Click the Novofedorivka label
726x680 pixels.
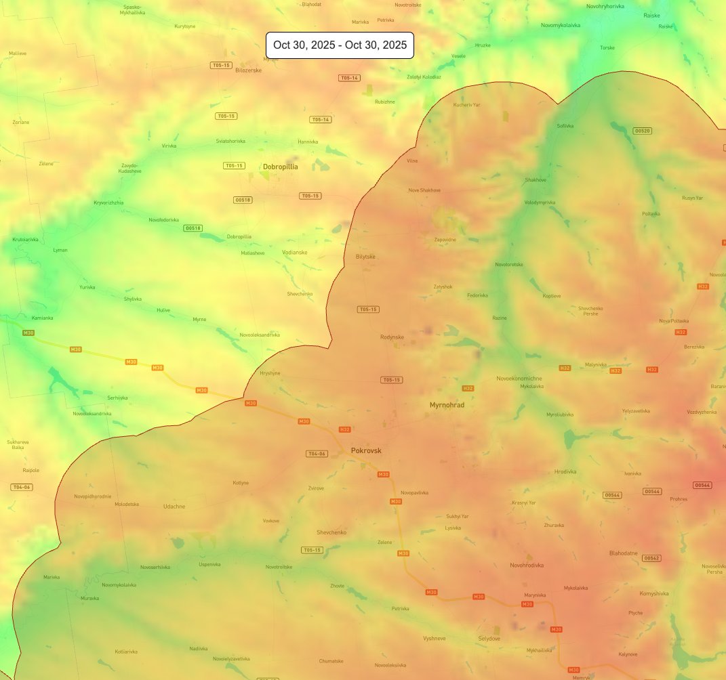[163, 220]
